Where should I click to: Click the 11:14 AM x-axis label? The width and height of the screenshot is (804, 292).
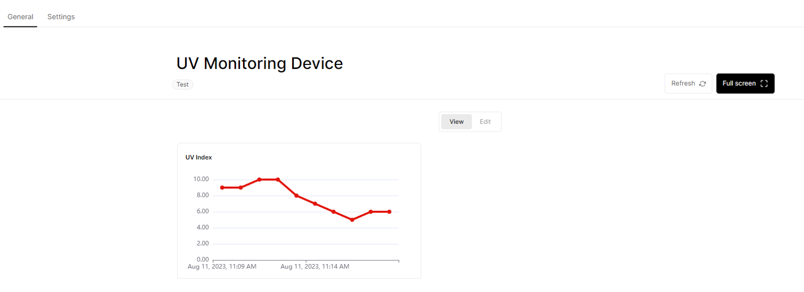click(315, 267)
